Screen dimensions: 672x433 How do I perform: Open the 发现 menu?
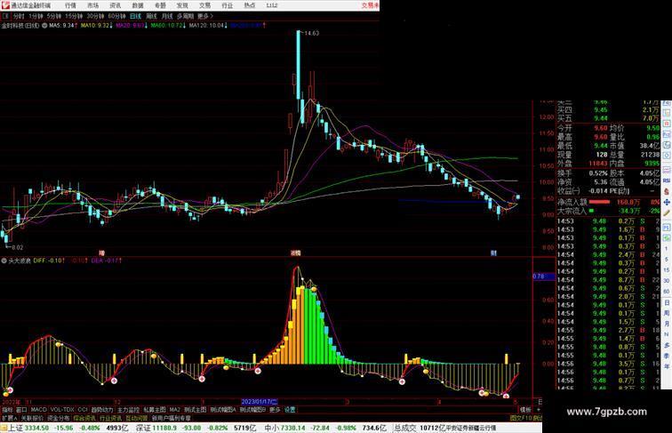tap(182, 5)
